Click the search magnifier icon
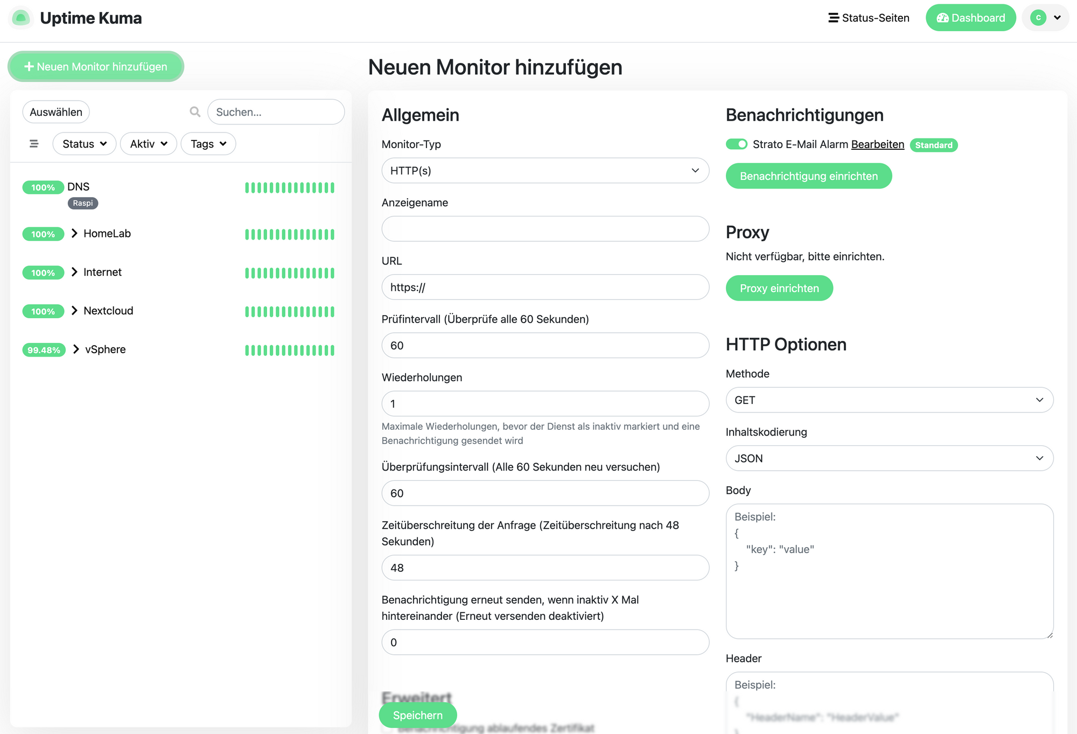 (195, 111)
